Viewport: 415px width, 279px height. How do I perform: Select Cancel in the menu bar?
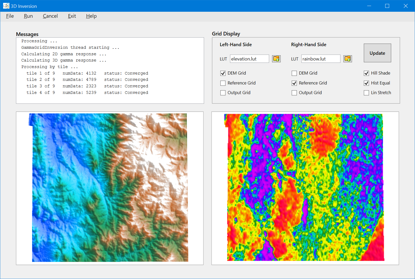(x=50, y=16)
